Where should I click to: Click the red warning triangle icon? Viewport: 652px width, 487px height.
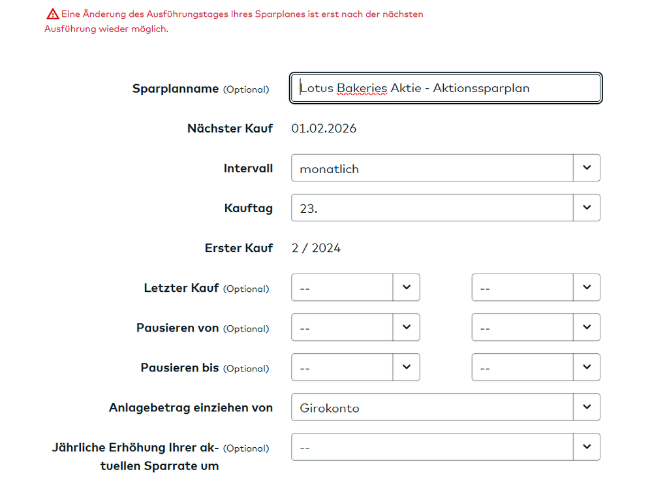pos(53,14)
